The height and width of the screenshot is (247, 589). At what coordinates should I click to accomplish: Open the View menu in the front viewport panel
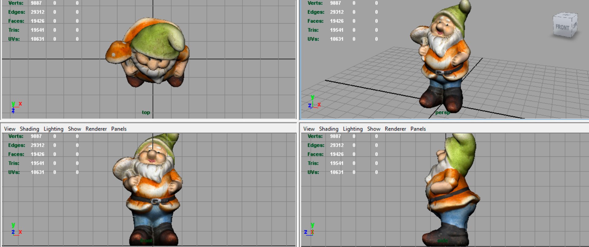click(x=10, y=129)
